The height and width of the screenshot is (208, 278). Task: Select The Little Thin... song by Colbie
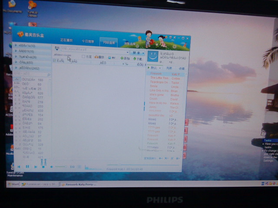pyautogui.click(x=165, y=78)
